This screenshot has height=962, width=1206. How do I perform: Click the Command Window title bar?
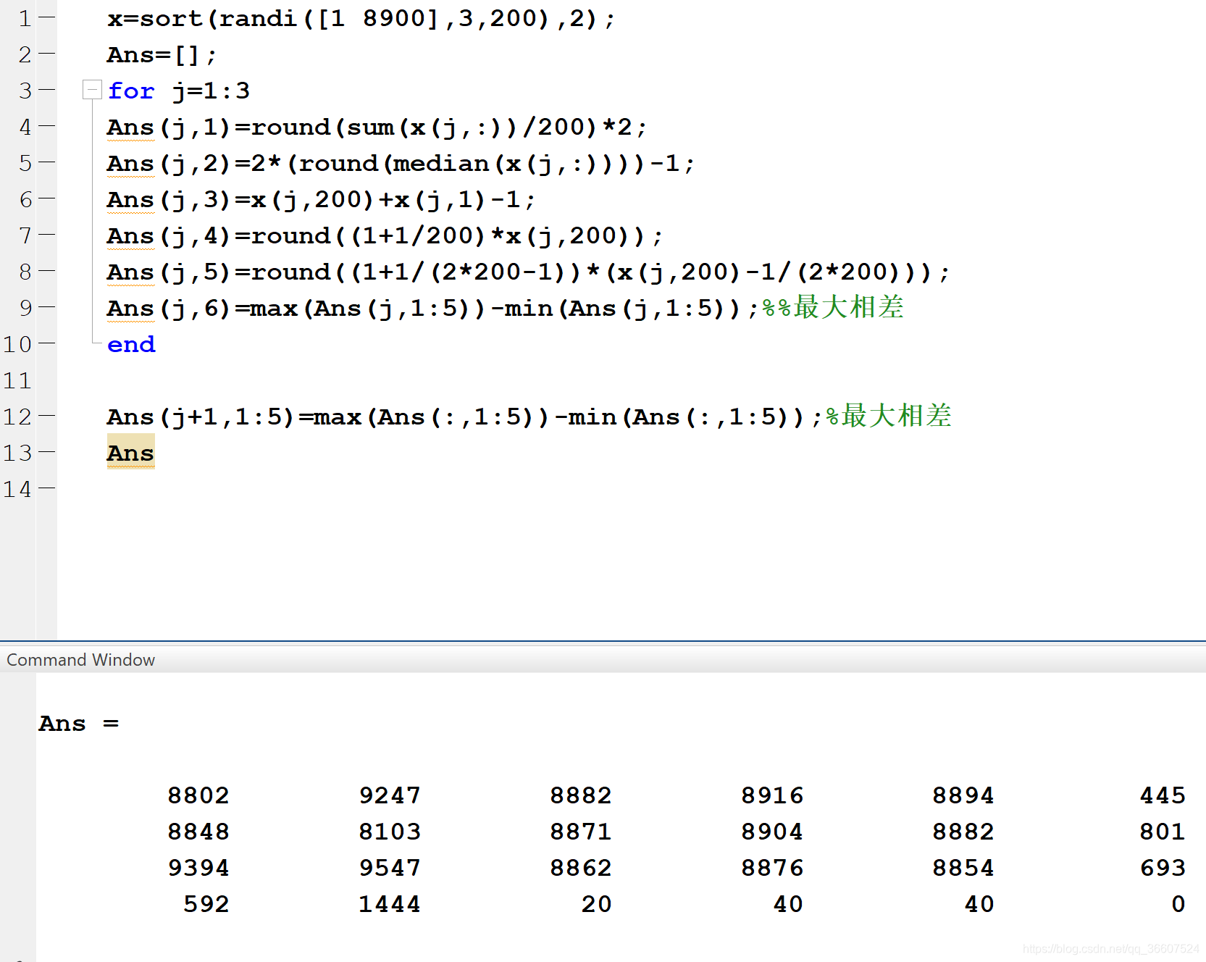[603, 659]
